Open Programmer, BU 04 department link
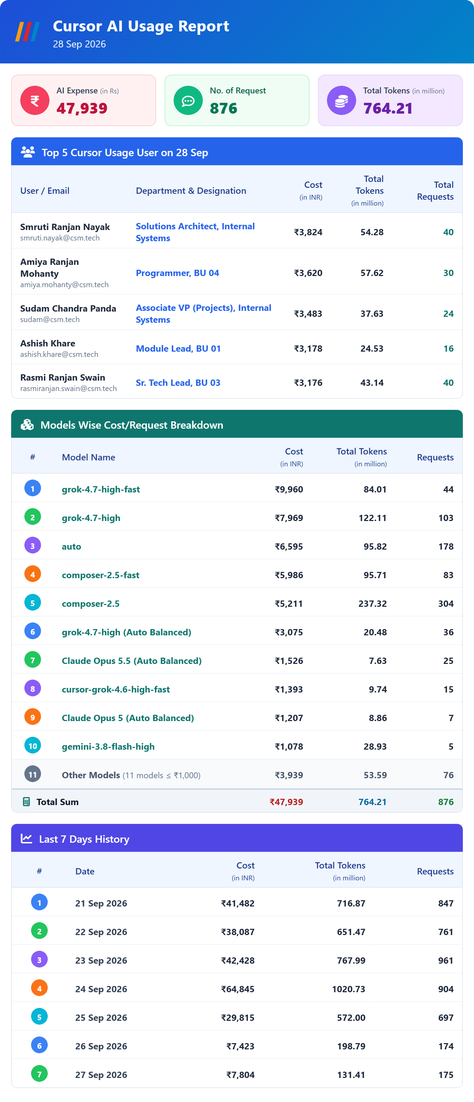This screenshot has height=1102, width=474. tap(177, 273)
